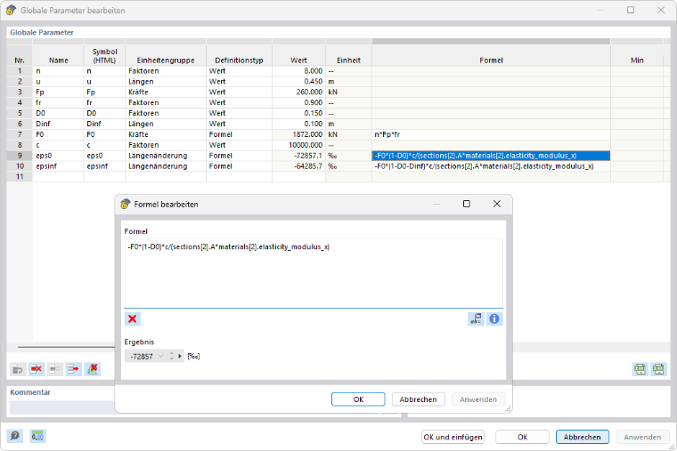Open the formula functions list icon
Image resolution: width=677 pixels, height=451 pixels.
point(476,319)
